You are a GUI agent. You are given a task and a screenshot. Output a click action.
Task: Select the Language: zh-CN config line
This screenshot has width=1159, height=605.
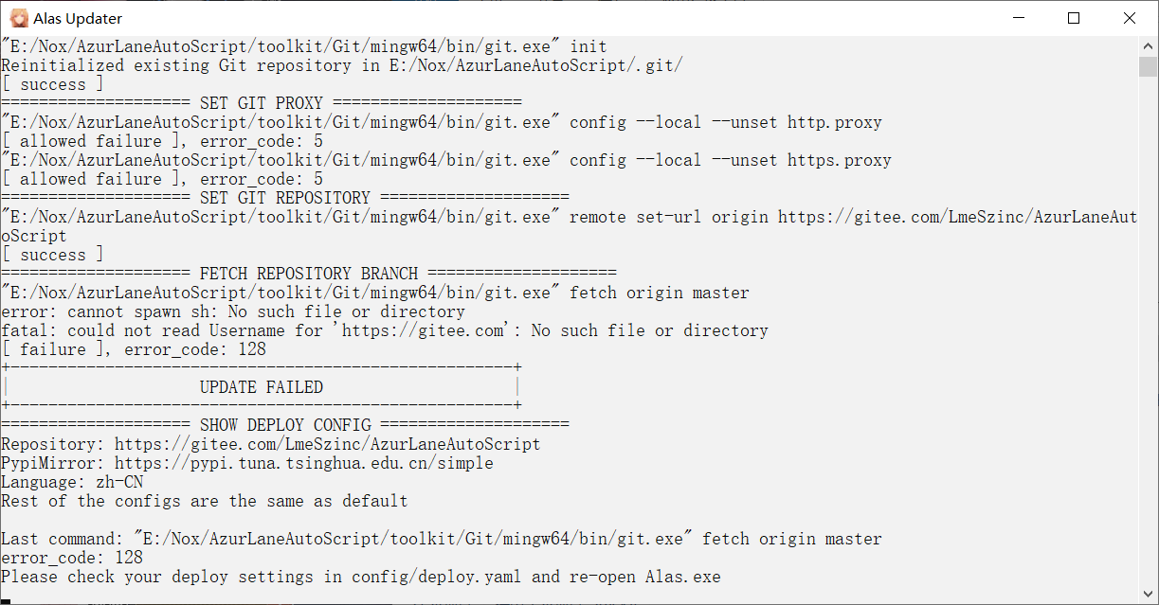pyautogui.click(x=71, y=481)
